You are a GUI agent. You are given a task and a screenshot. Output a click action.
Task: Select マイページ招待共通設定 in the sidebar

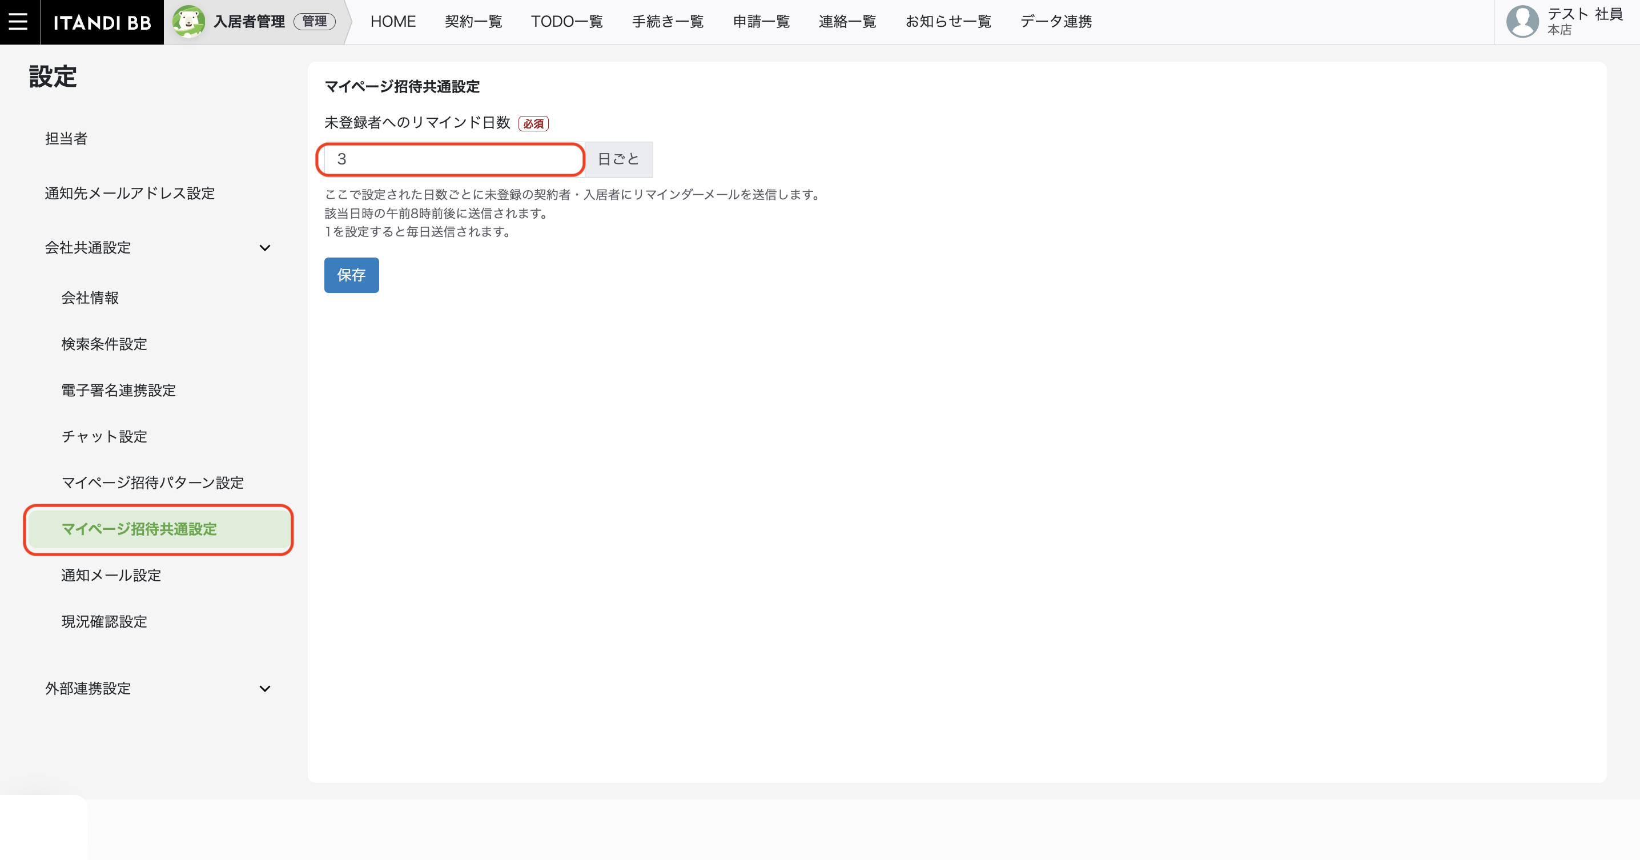[x=159, y=529]
